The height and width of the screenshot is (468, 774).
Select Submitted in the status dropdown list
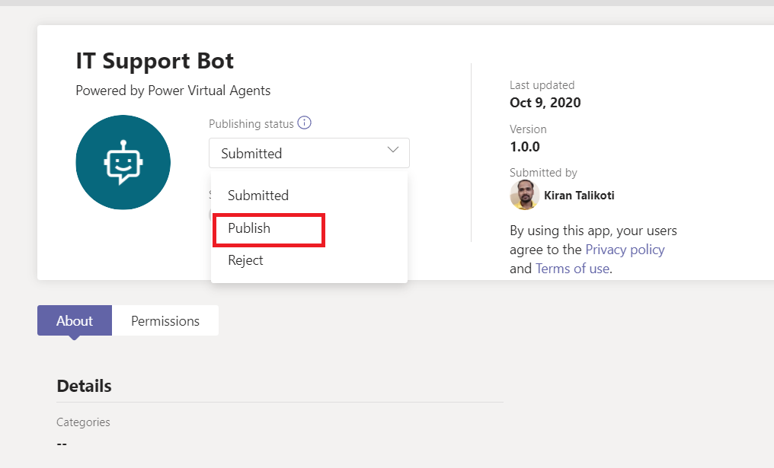(258, 196)
